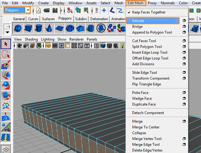Open the Edit Mesh menu
Viewport: 201px width, 153px height.
tap(135, 3)
